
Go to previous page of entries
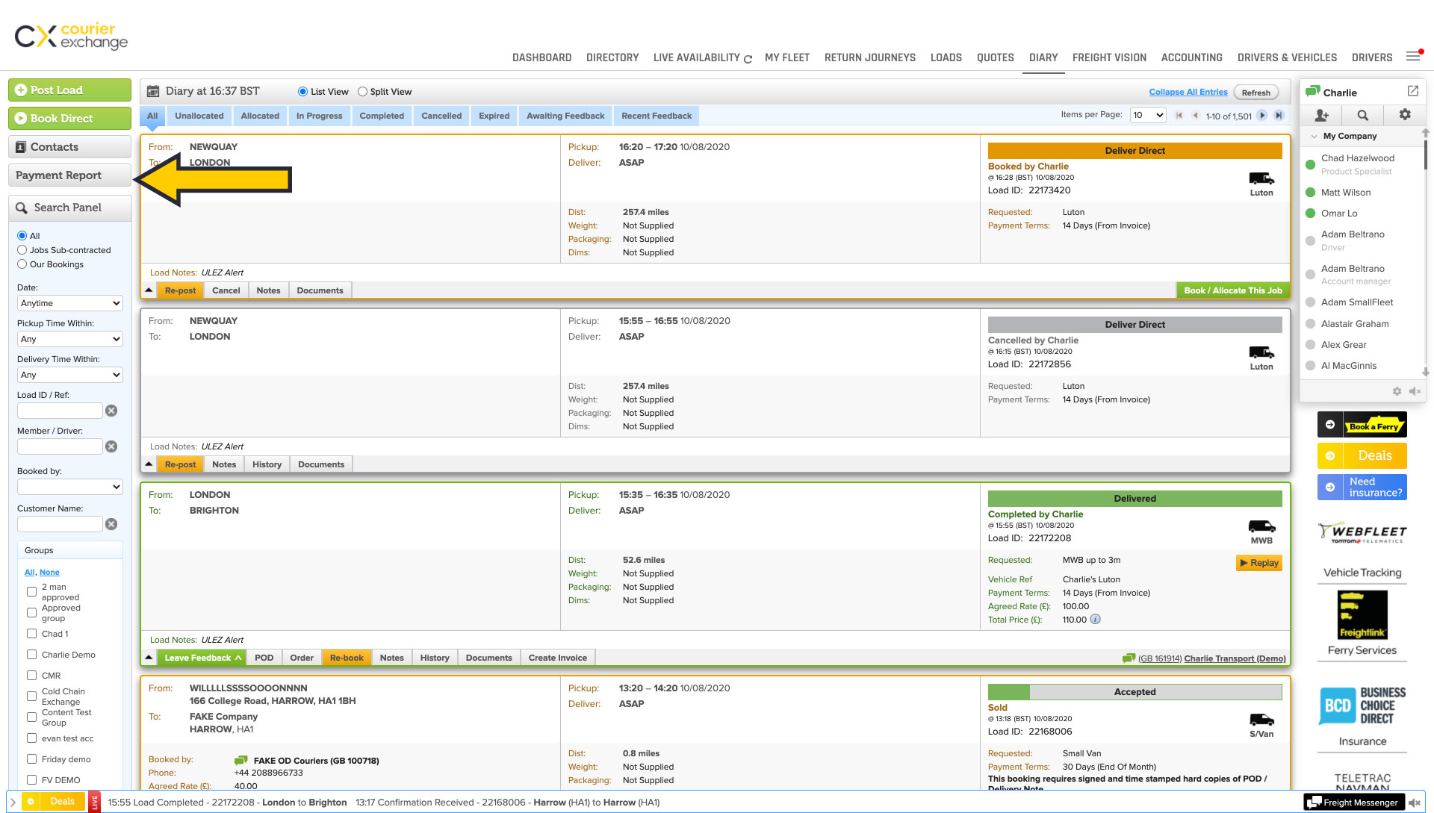1196,115
